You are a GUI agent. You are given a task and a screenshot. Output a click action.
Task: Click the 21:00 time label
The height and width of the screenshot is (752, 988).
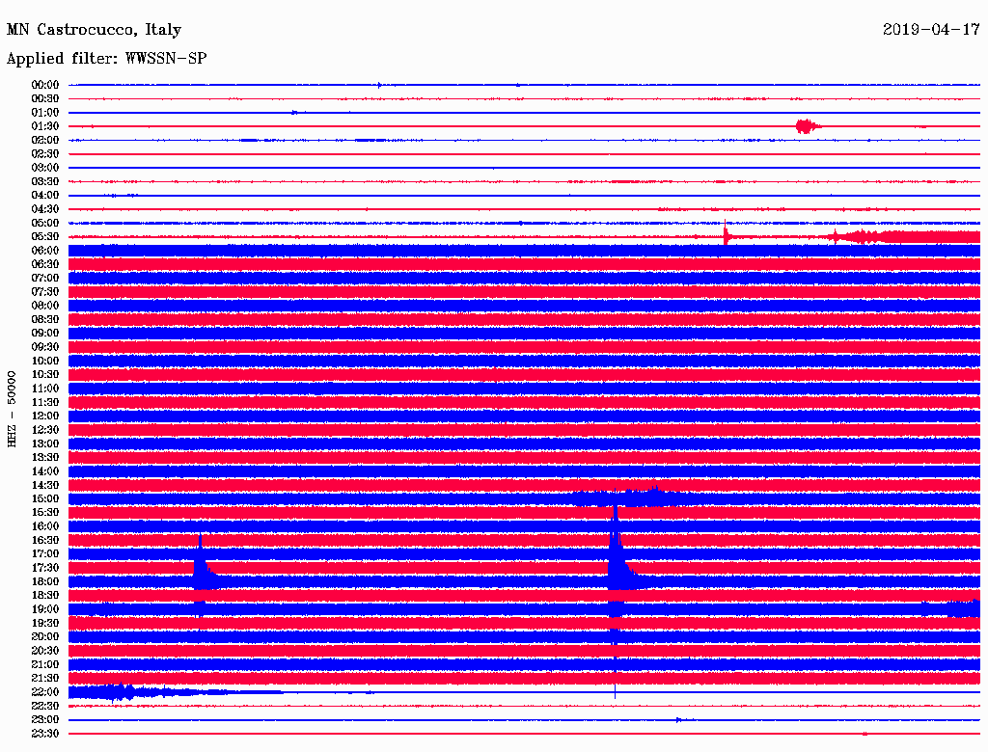[x=45, y=664]
